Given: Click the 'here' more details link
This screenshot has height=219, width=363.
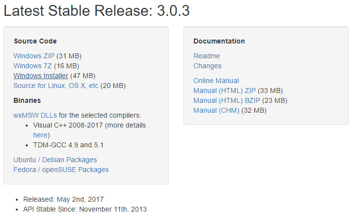Looking at the screenshot, I should tap(40, 135).
